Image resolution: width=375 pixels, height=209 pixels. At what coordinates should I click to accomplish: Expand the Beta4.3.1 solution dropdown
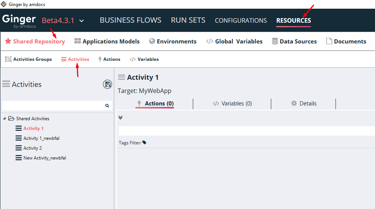pyautogui.click(x=82, y=21)
